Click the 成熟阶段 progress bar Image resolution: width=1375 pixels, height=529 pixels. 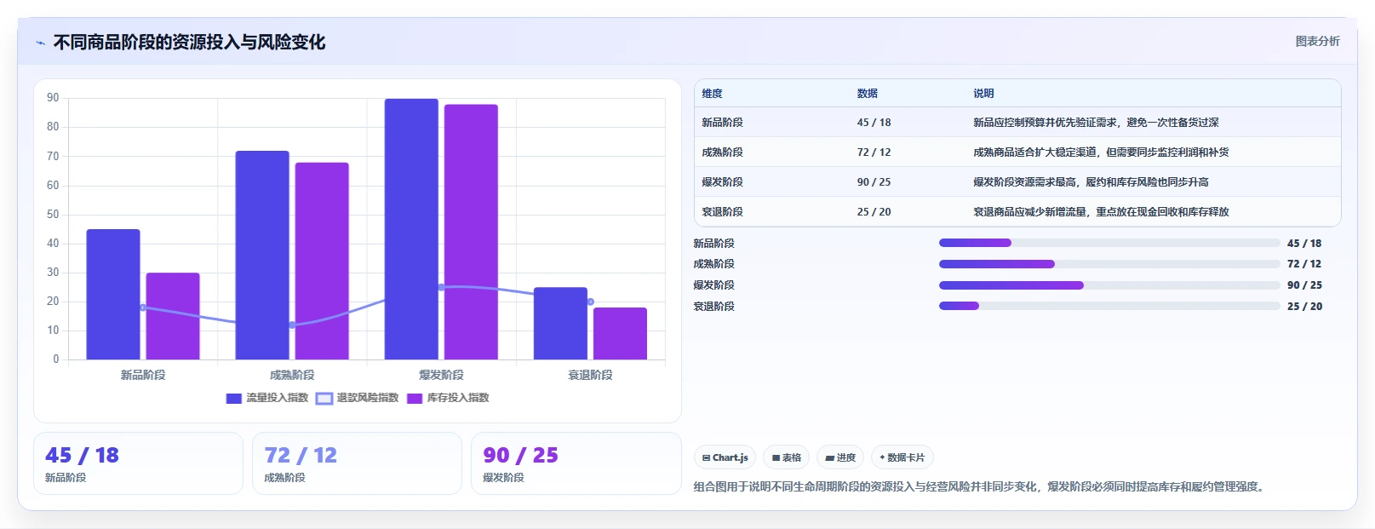pyautogui.click(x=1109, y=264)
